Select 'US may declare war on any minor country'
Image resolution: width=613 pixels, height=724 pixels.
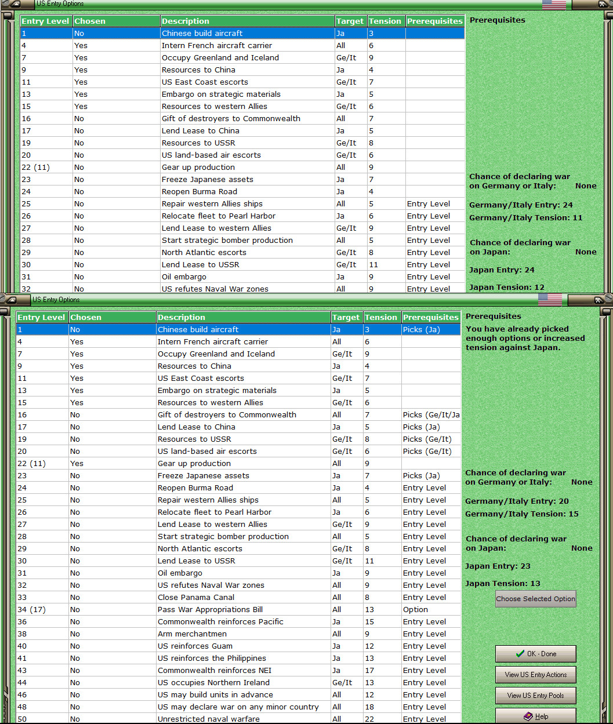tap(238, 707)
